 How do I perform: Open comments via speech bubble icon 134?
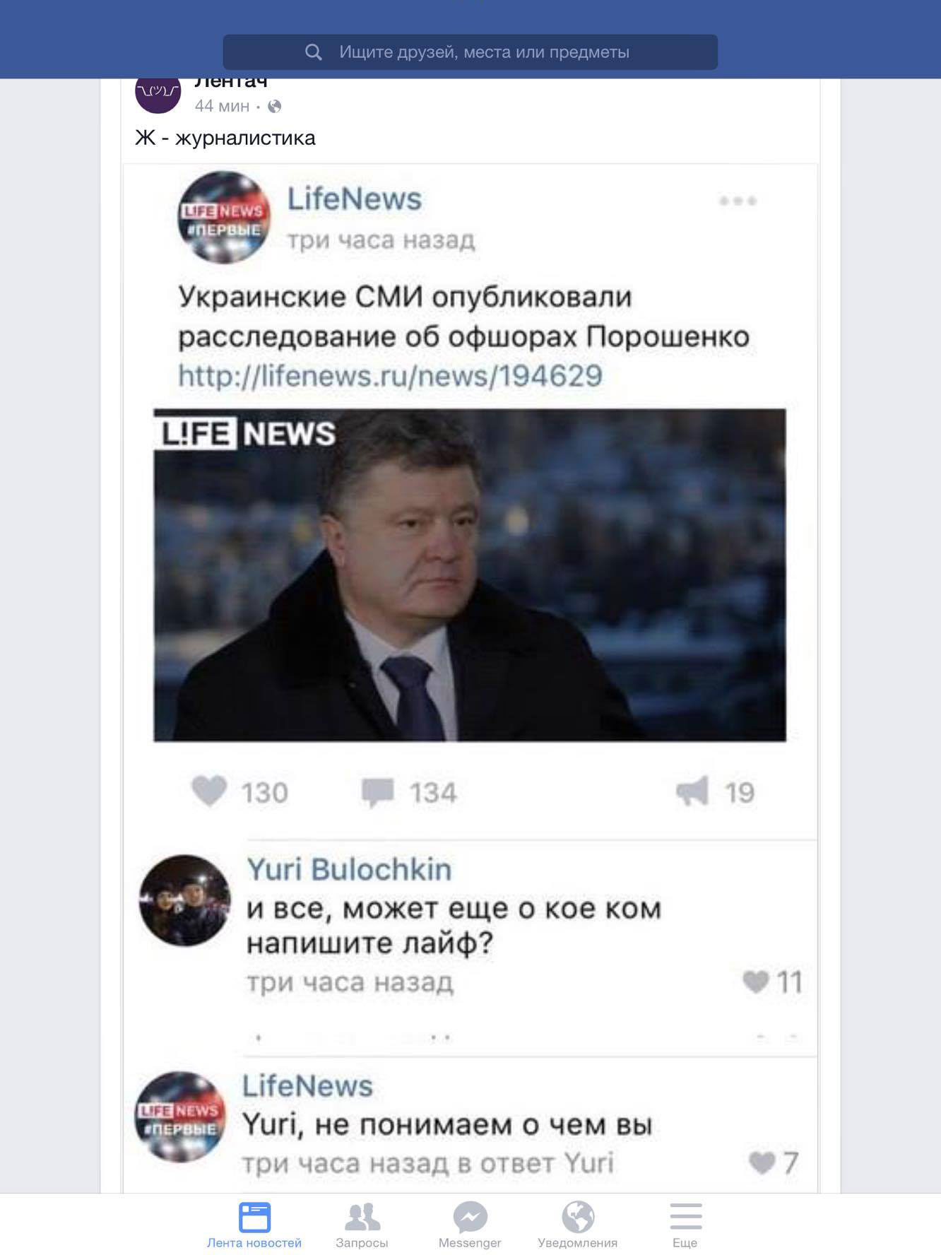pos(377,792)
